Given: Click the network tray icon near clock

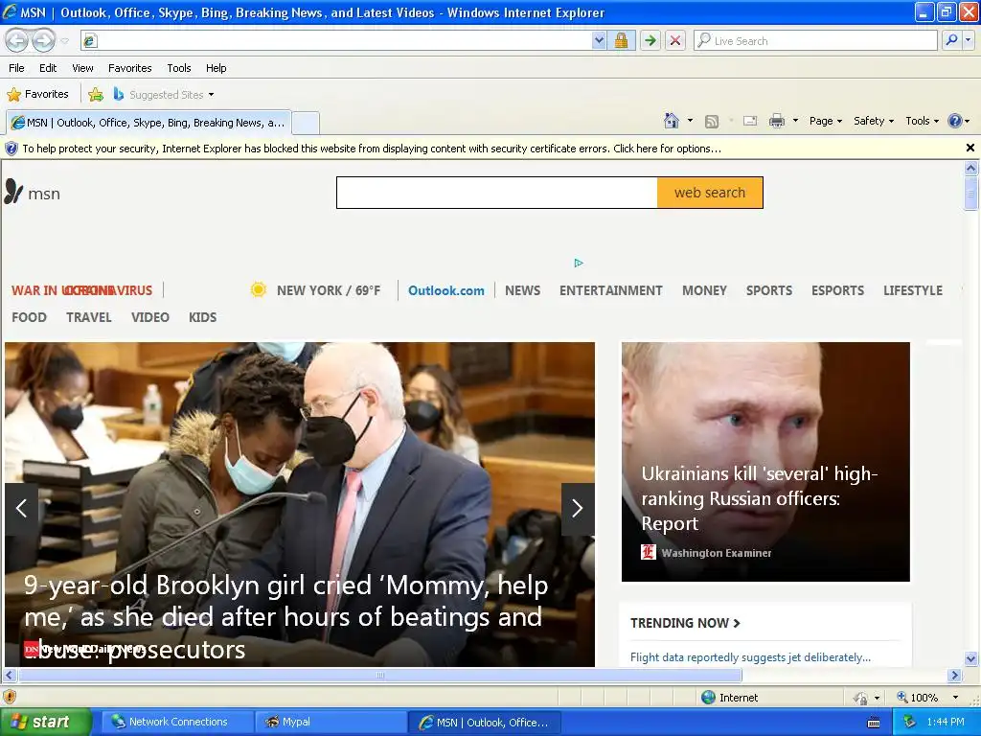Looking at the screenshot, I should pyautogui.click(x=910, y=723).
